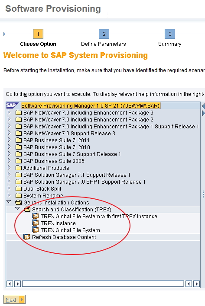Go to roadmap step 1 Choose Option
Screen dimensions: 205x306
pyautogui.click(x=38, y=34)
